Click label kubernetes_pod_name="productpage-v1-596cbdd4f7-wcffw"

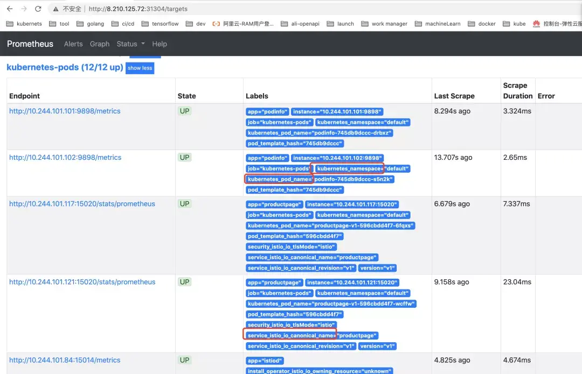331,304
